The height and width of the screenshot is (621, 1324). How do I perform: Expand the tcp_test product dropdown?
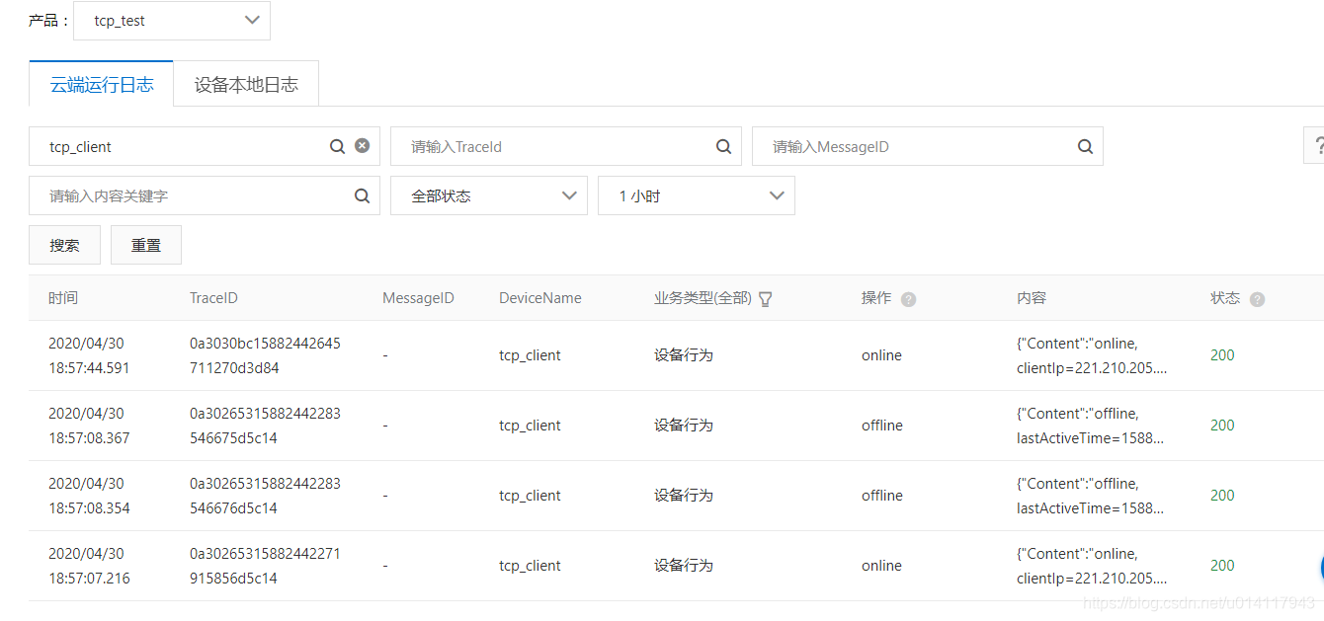tap(172, 21)
